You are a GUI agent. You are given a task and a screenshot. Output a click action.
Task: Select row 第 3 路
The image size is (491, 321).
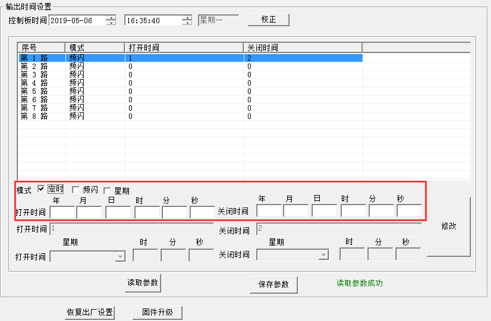pos(190,74)
